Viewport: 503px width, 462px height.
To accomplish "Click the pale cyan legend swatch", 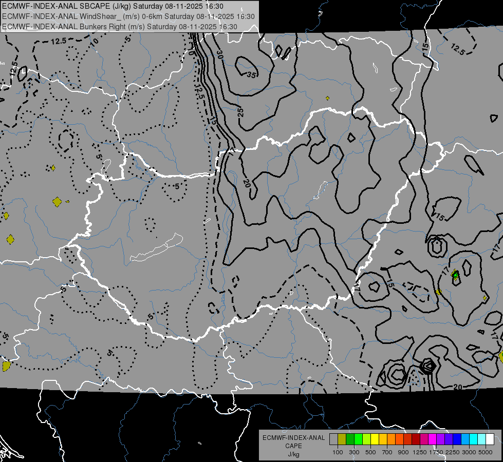I will pyautogui.click(x=482, y=439).
